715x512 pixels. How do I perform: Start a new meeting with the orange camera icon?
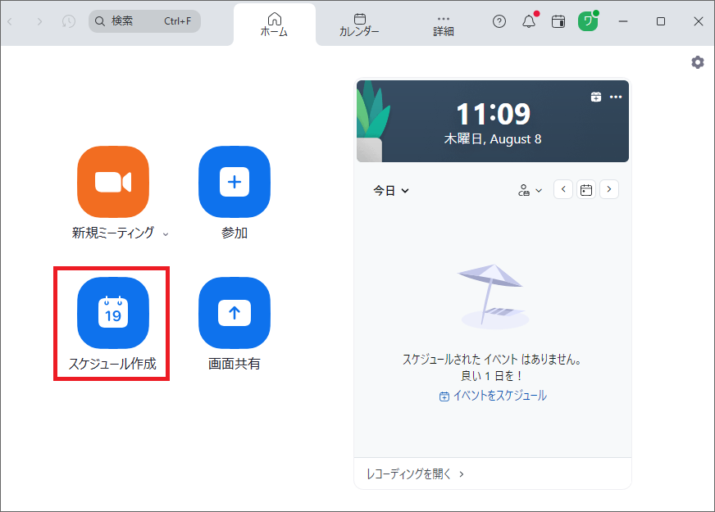pyautogui.click(x=113, y=182)
